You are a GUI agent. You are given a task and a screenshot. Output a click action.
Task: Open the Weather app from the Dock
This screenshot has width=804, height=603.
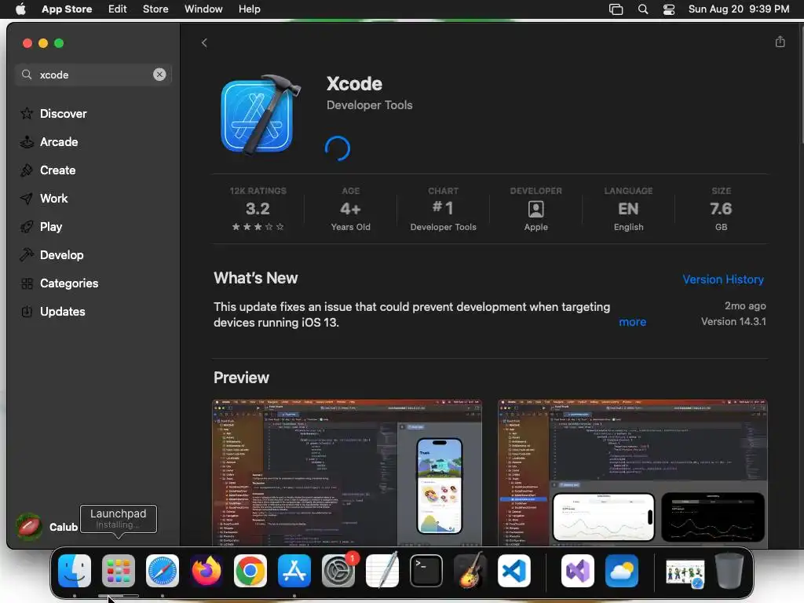coord(622,571)
